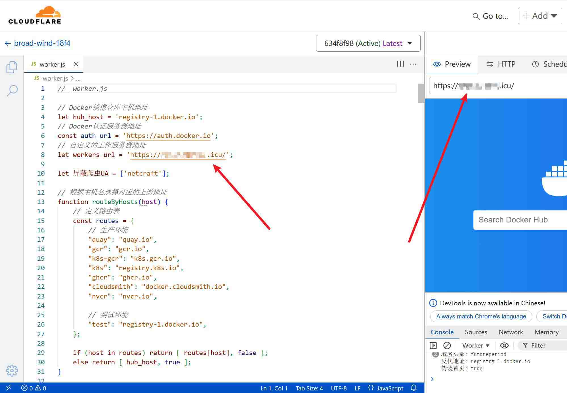Click the preview URL address field
567x393 pixels.
pyautogui.click(x=498, y=86)
